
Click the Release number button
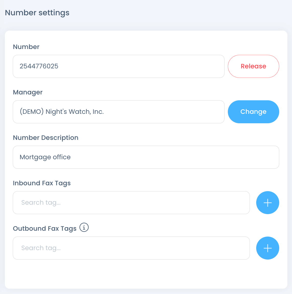pyautogui.click(x=253, y=66)
